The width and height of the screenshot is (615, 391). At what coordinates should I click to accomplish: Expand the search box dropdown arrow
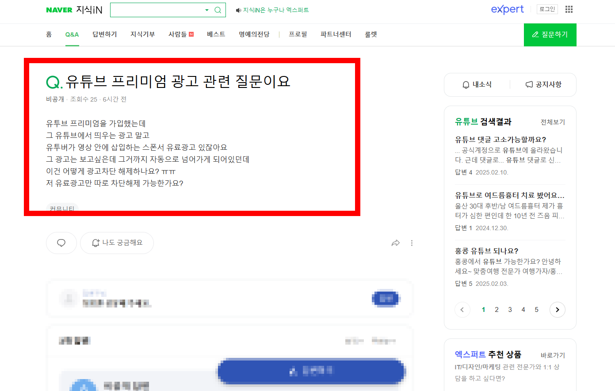coord(206,10)
